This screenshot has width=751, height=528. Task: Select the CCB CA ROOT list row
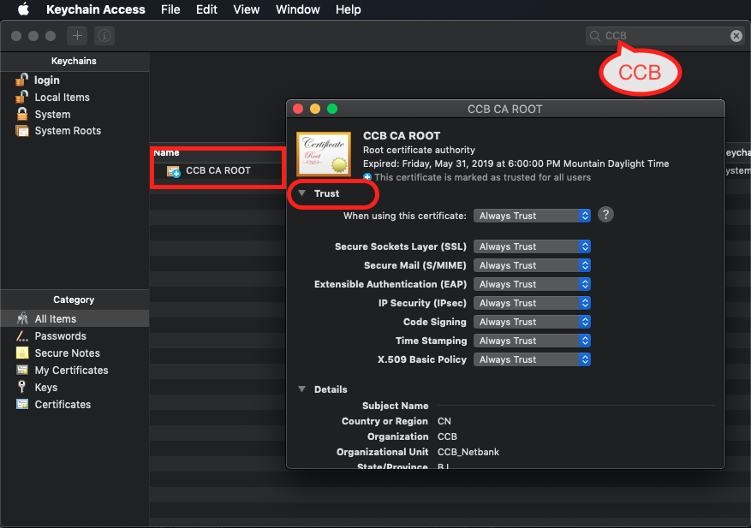pyautogui.click(x=218, y=171)
